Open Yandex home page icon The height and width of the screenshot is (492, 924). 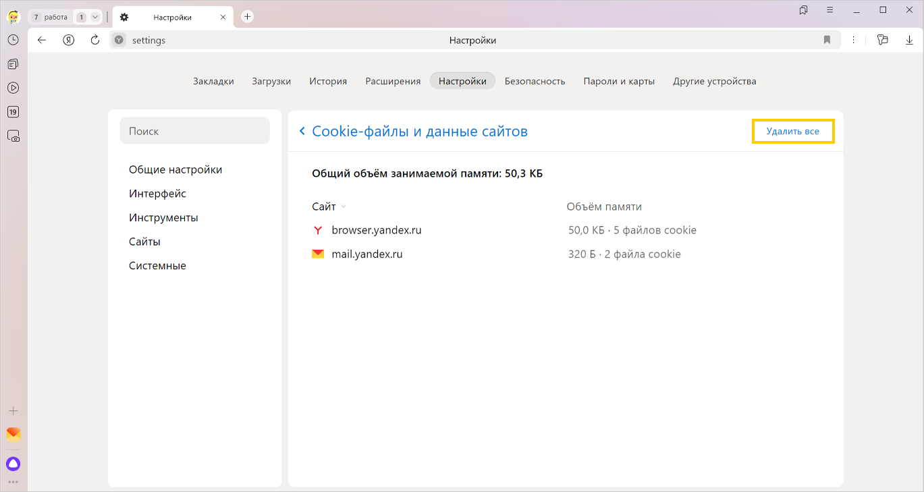coord(68,40)
